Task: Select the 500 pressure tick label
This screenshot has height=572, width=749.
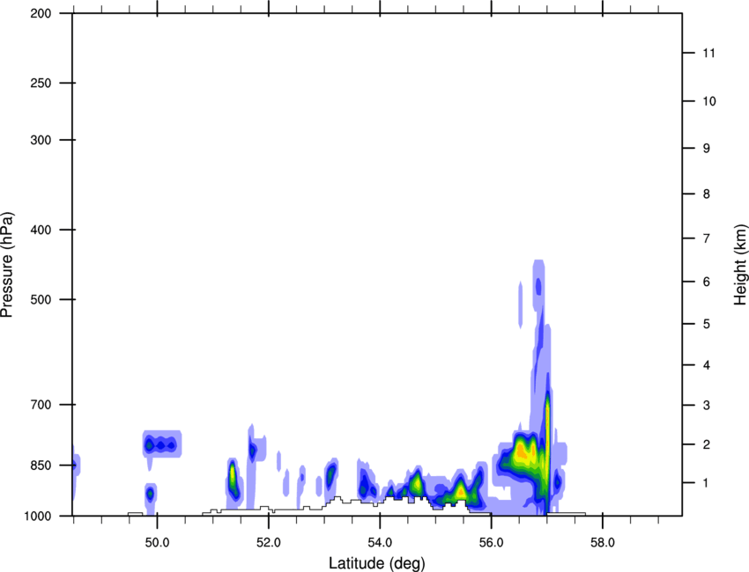Action: (x=41, y=299)
